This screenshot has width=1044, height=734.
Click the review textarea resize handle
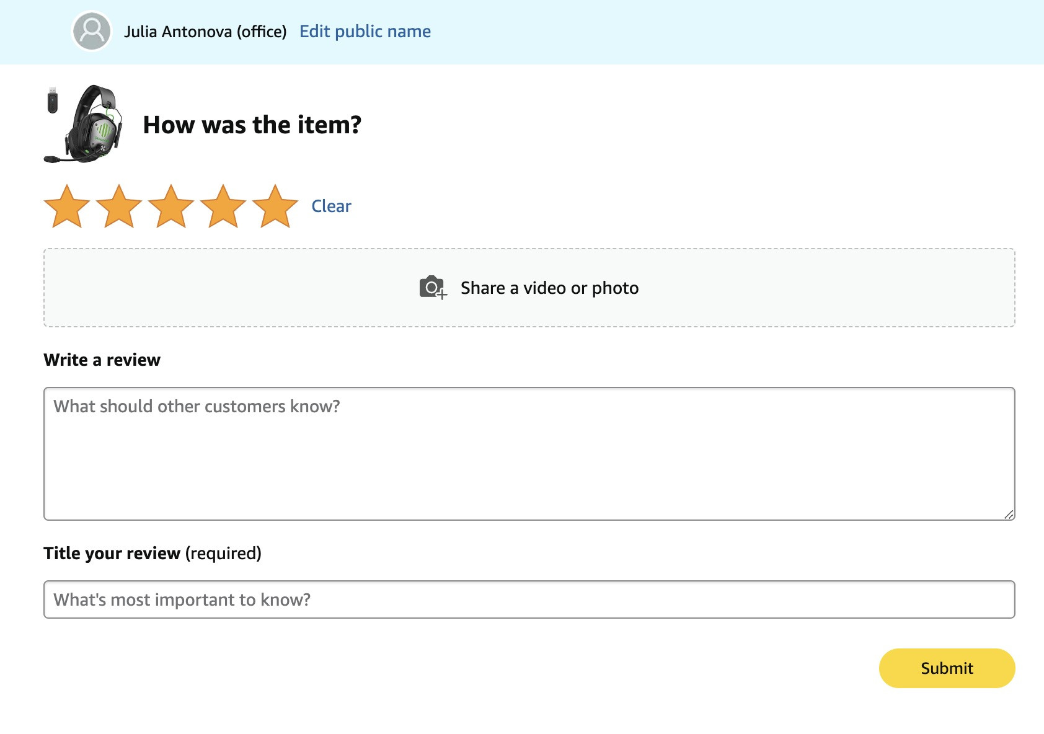coord(1009,514)
